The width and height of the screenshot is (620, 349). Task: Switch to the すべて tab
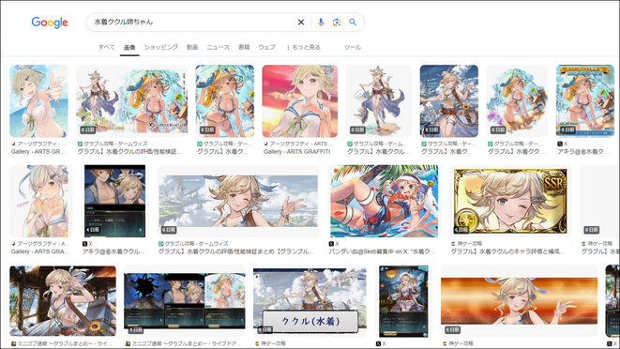pyautogui.click(x=106, y=47)
